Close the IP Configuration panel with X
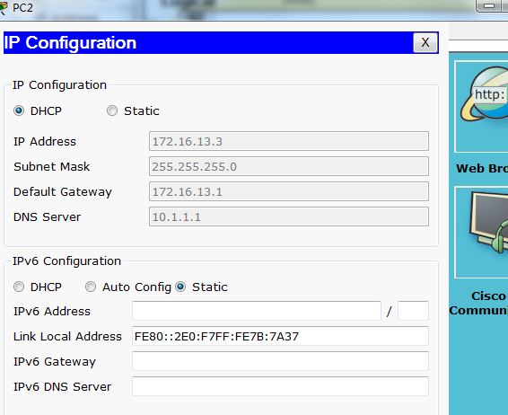508x415 pixels. coord(425,42)
